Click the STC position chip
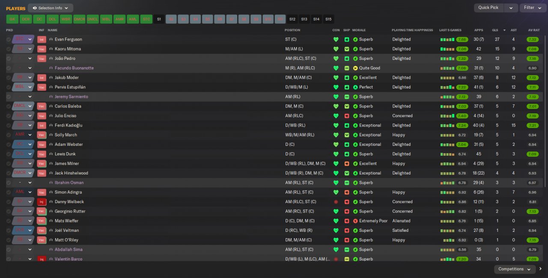 [x=146, y=19]
